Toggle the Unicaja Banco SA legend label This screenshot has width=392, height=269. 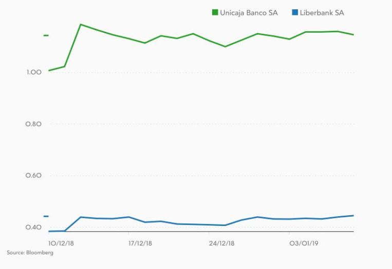click(x=249, y=13)
